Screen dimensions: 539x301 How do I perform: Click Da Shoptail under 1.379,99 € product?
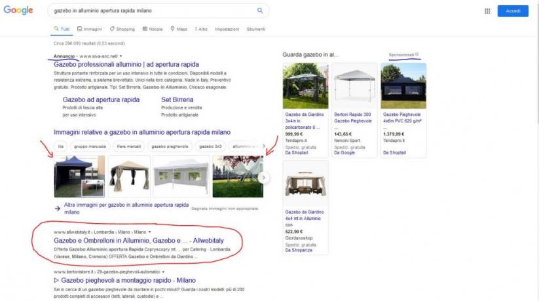(394, 152)
